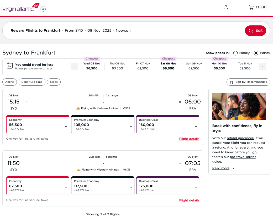Expand Premium Economy 117,500 fare
273x219 pixels.
click(x=103, y=185)
